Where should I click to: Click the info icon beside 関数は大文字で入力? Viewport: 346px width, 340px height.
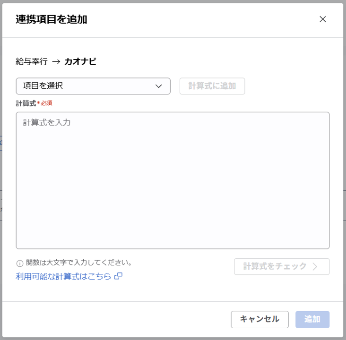20,263
